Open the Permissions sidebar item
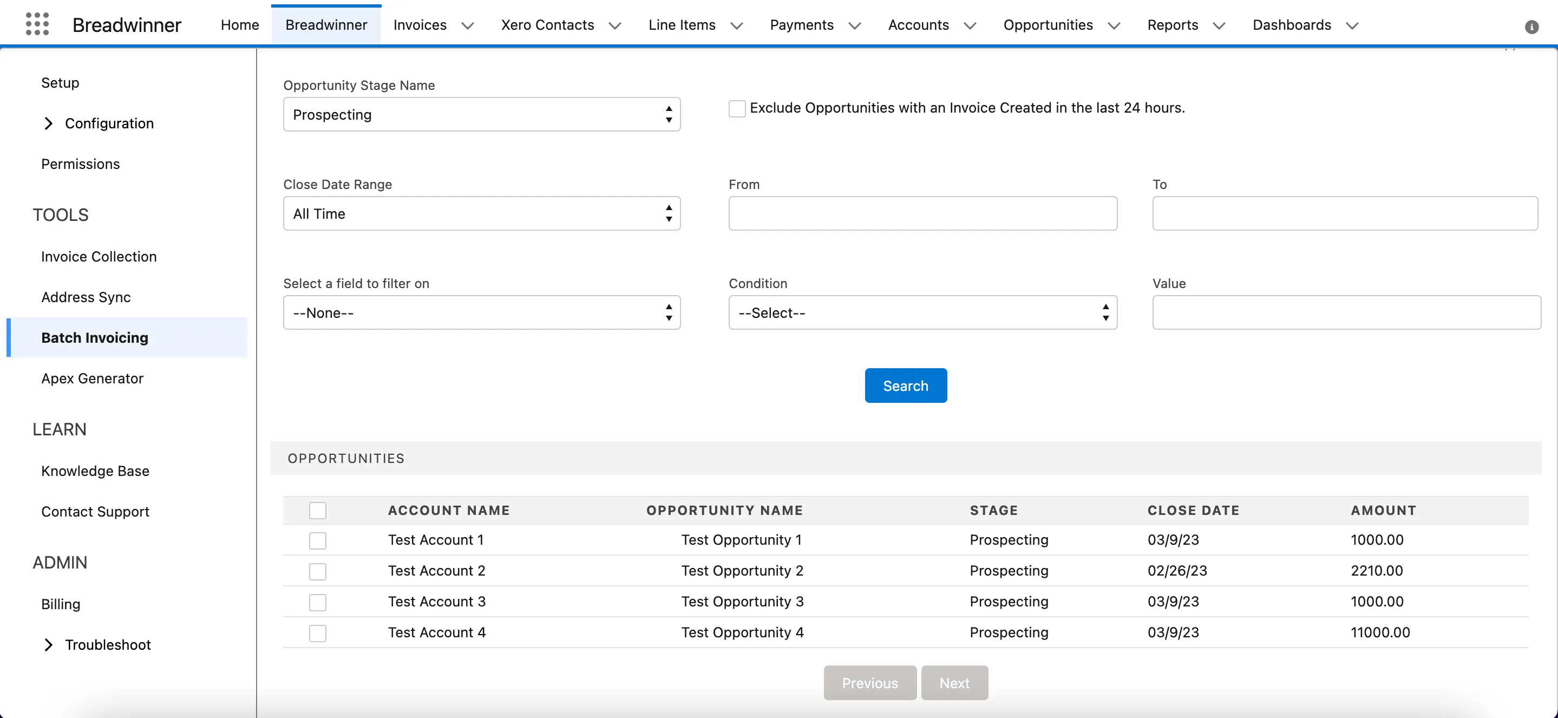This screenshot has height=718, width=1558. 81,164
